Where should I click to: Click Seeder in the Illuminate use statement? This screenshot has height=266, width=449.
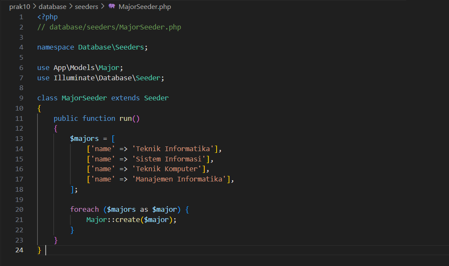click(x=148, y=78)
